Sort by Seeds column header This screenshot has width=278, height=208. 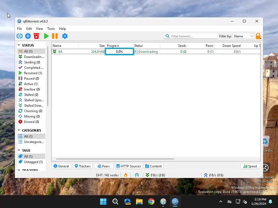(173, 45)
